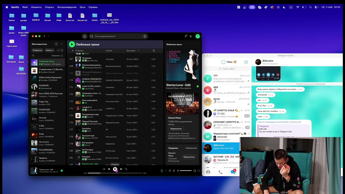The height and width of the screenshot is (194, 345).
Task: Open Friend Activity icon in Spotify
Action: coord(191,36)
